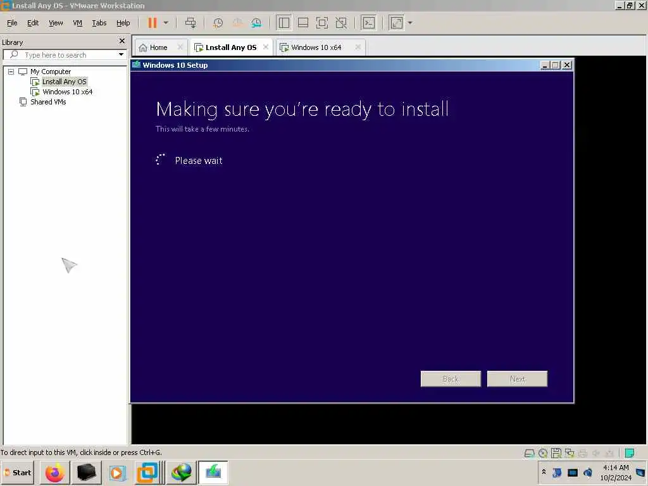Click the floppy drive status bar icon
The height and width of the screenshot is (486, 648).
(x=556, y=453)
